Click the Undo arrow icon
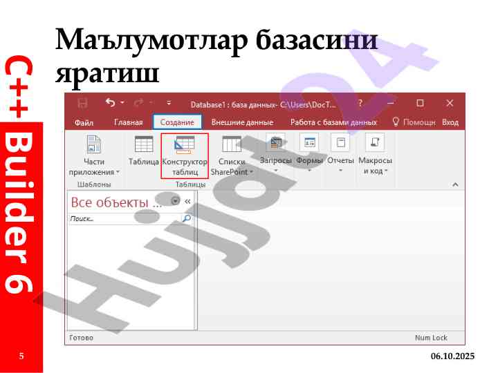 tap(111, 103)
